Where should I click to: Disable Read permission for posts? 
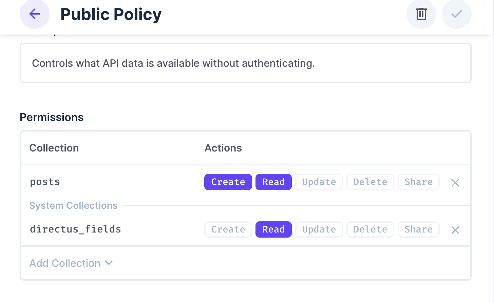pyautogui.click(x=273, y=182)
